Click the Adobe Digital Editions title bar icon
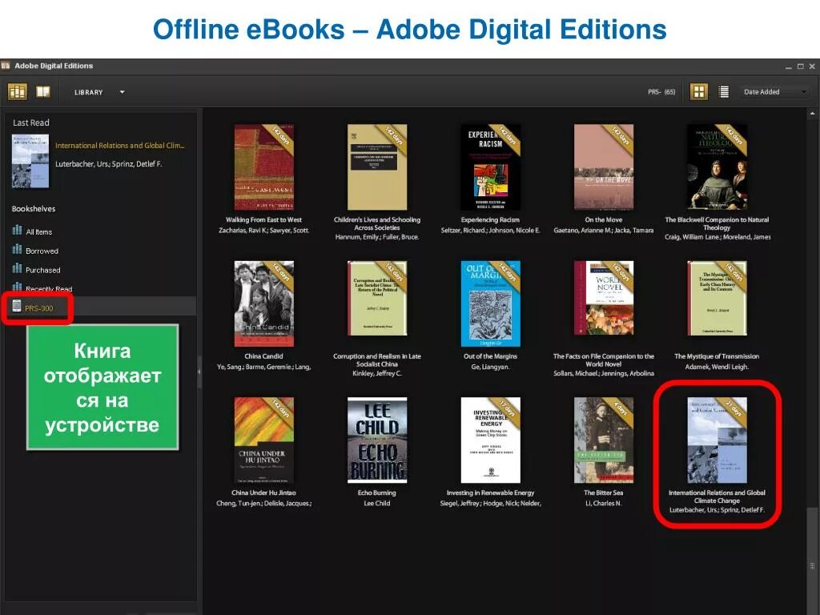Screen dimensions: 820x615 pyautogui.click(x=8, y=66)
